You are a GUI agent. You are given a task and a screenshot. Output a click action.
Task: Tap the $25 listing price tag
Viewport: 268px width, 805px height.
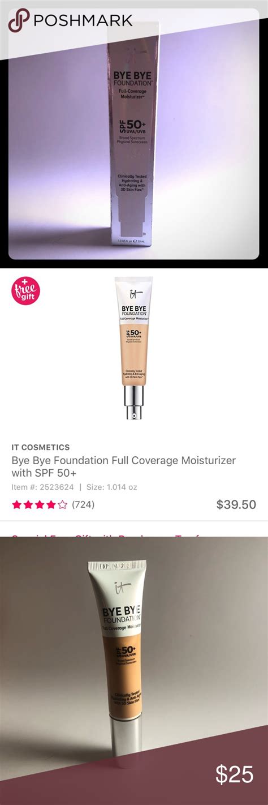[x=235, y=775]
